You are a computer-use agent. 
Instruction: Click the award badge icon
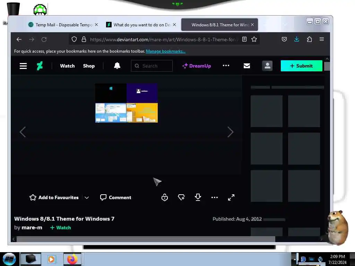(x=165, y=197)
